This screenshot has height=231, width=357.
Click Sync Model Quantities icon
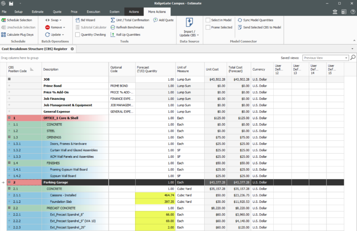(240, 20)
